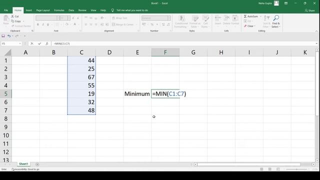The height and width of the screenshot is (180, 320).
Task: Add a new sheet with plus icon
Action: [37, 164]
